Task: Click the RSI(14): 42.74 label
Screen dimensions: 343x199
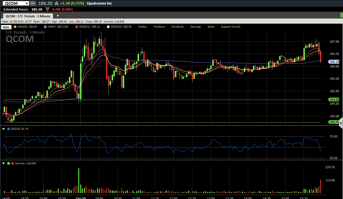Action: (x=20, y=129)
